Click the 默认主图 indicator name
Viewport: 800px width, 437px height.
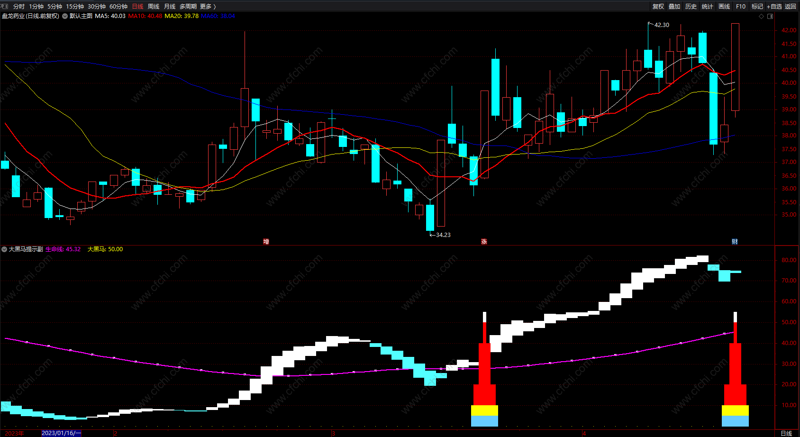pos(81,16)
